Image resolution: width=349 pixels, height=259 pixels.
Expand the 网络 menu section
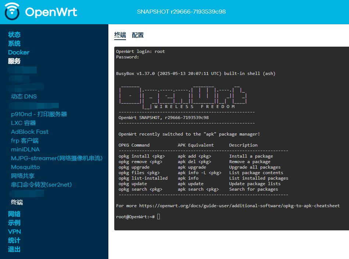(14, 214)
